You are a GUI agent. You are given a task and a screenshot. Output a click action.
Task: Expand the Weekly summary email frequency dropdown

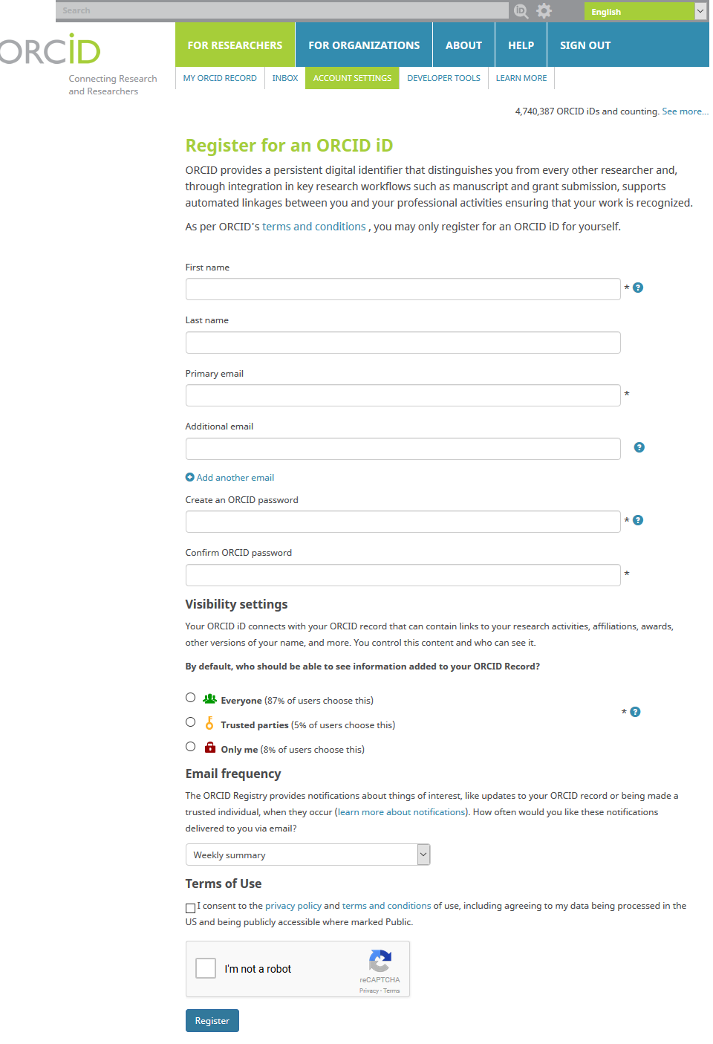(308, 855)
